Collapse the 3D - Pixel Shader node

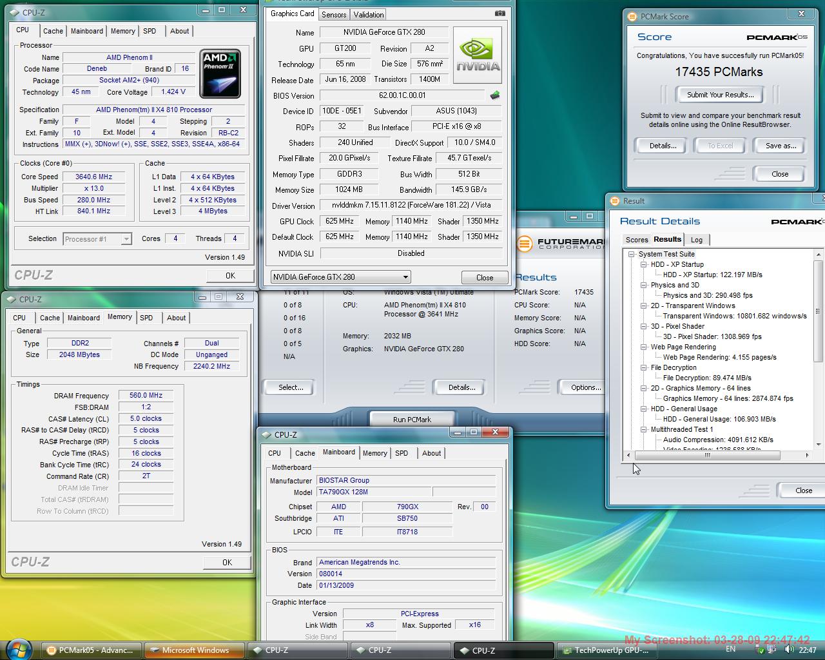click(x=643, y=326)
